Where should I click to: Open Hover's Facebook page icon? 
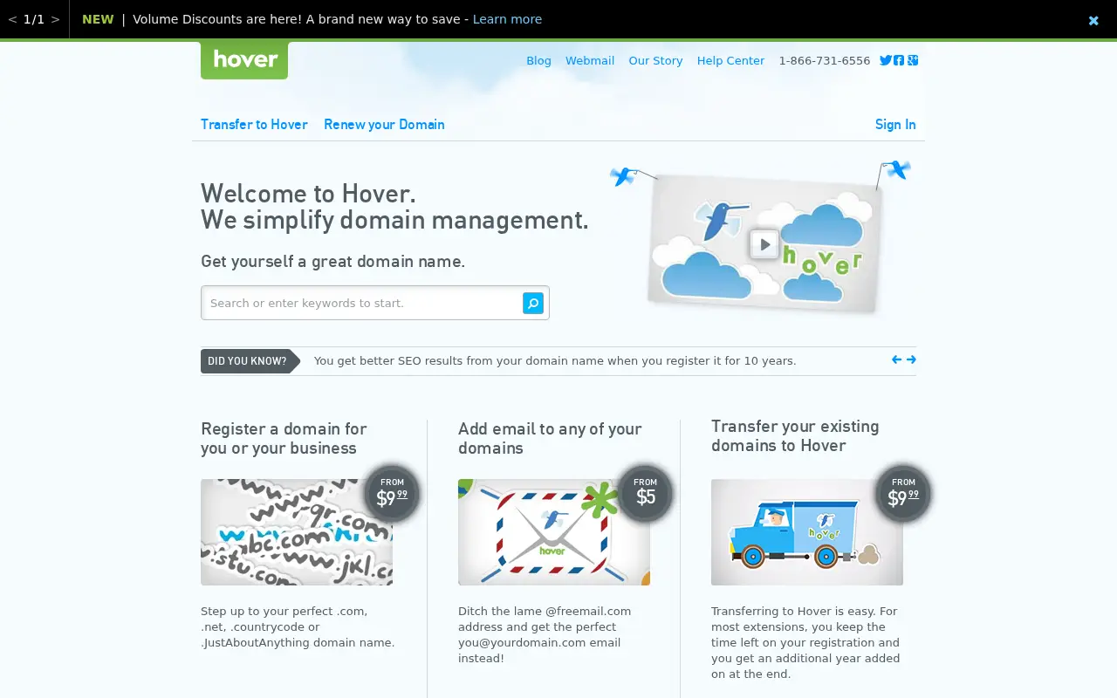tap(899, 60)
